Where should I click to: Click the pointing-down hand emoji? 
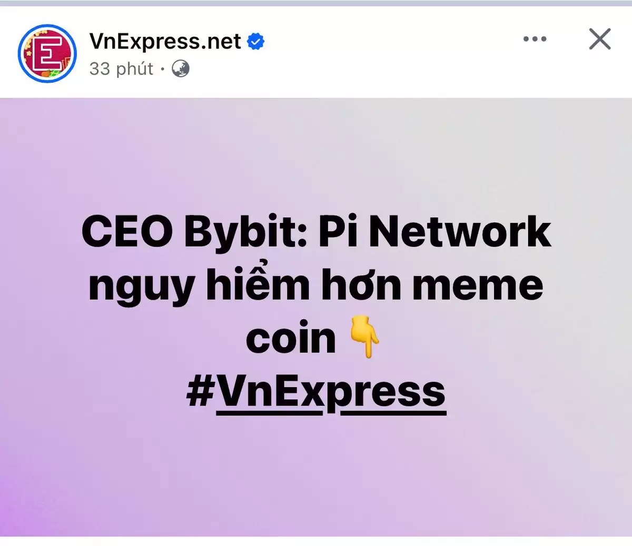[x=365, y=339]
